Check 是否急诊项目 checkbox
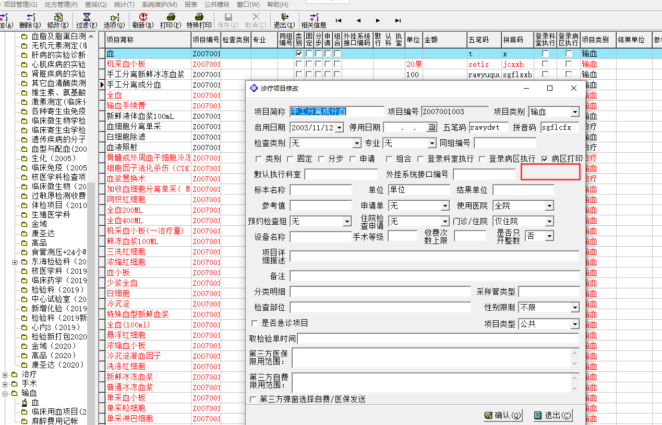 255,323
